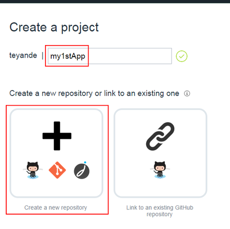Viewport: 230px width, 229px height.
Task: Select blank bottom area of new repository tile
Action: (x=56, y=188)
